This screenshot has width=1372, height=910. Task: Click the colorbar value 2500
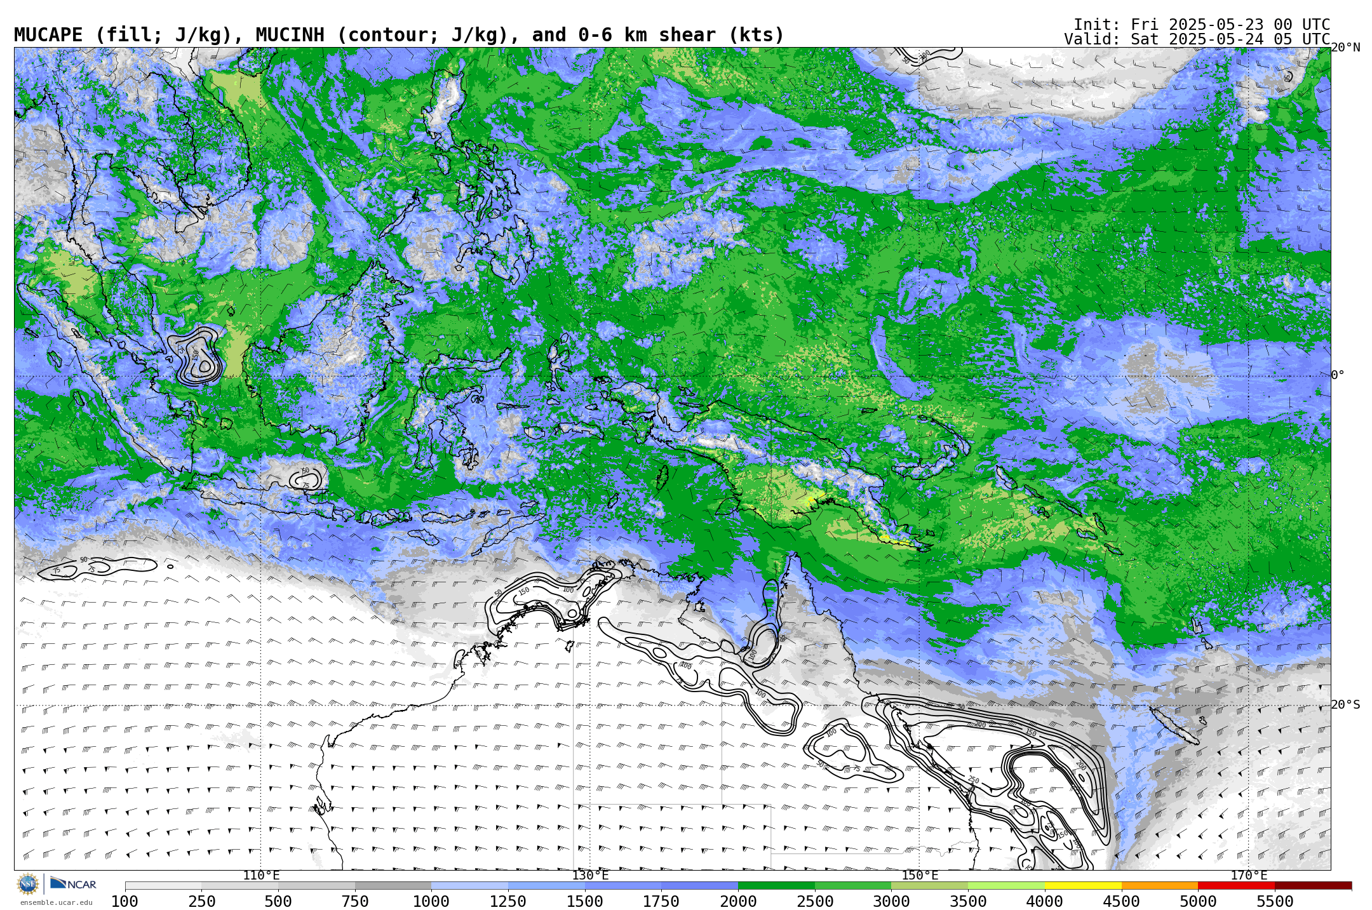[815, 902]
